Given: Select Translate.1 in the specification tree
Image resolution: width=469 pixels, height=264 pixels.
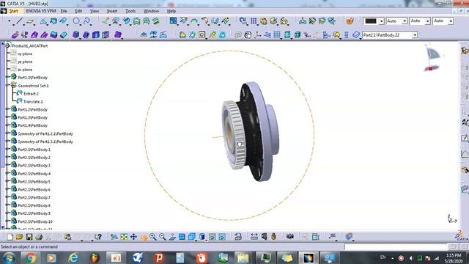Looking at the screenshot, I should pyautogui.click(x=33, y=102).
